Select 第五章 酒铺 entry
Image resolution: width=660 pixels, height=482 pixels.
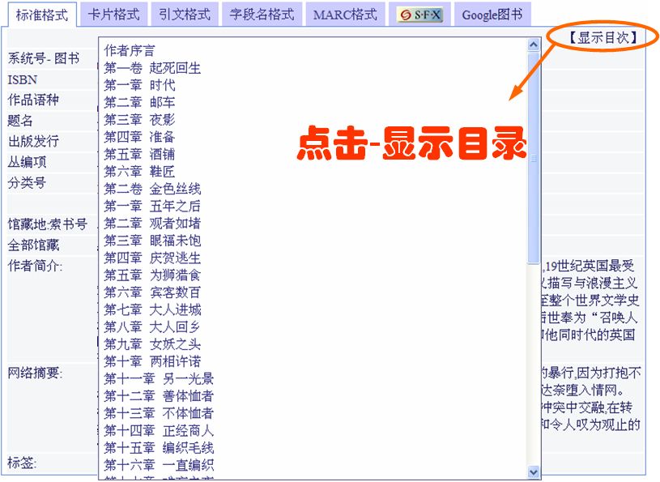pos(139,154)
